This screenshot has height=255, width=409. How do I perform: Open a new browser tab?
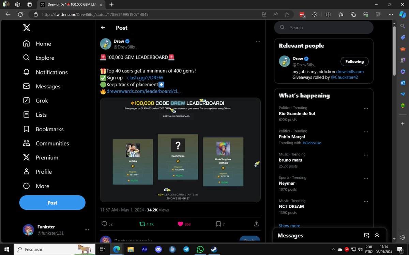pyautogui.click(x=111, y=5)
